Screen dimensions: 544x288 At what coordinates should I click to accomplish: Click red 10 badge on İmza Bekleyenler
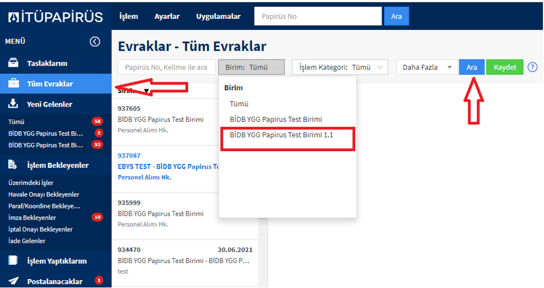(97, 217)
